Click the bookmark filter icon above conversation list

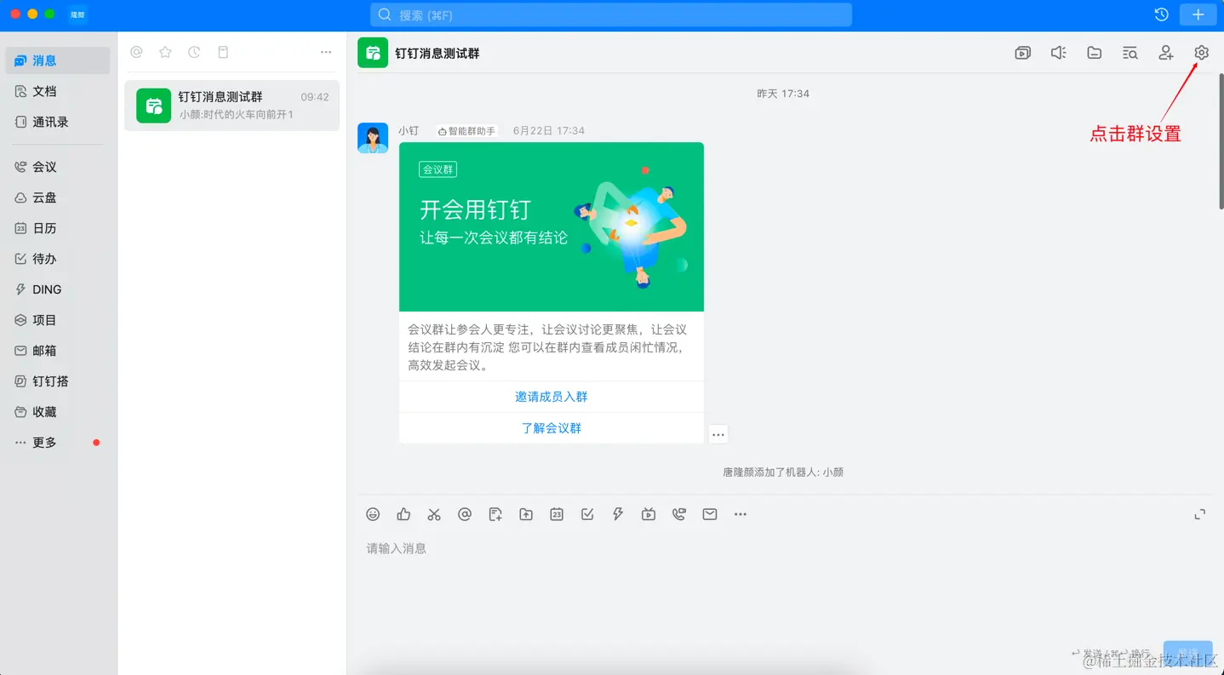224,53
